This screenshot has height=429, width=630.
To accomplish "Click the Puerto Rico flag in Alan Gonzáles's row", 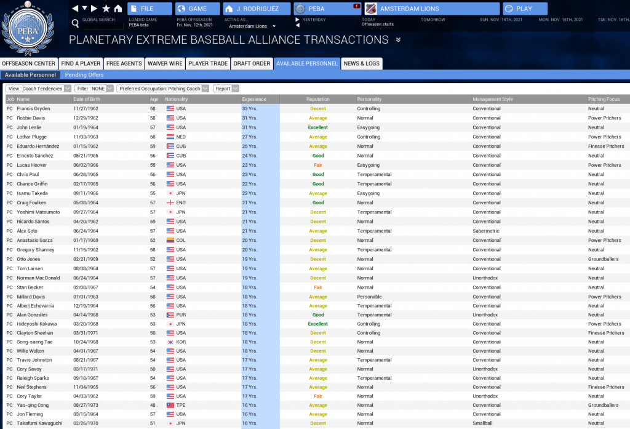I will (x=170, y=315).
